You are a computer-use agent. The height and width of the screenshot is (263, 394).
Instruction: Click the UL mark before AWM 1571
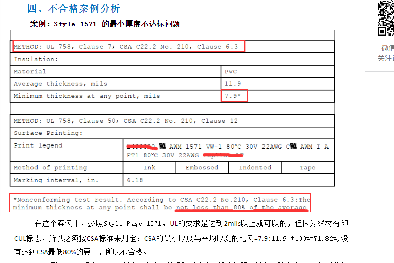click(162, 146)
